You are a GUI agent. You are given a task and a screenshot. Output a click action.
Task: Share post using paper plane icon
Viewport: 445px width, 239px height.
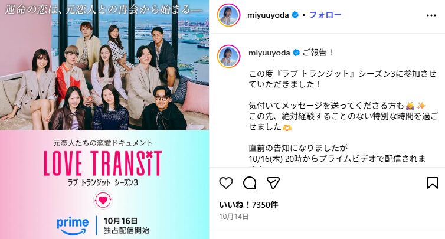tap(273, 183)
